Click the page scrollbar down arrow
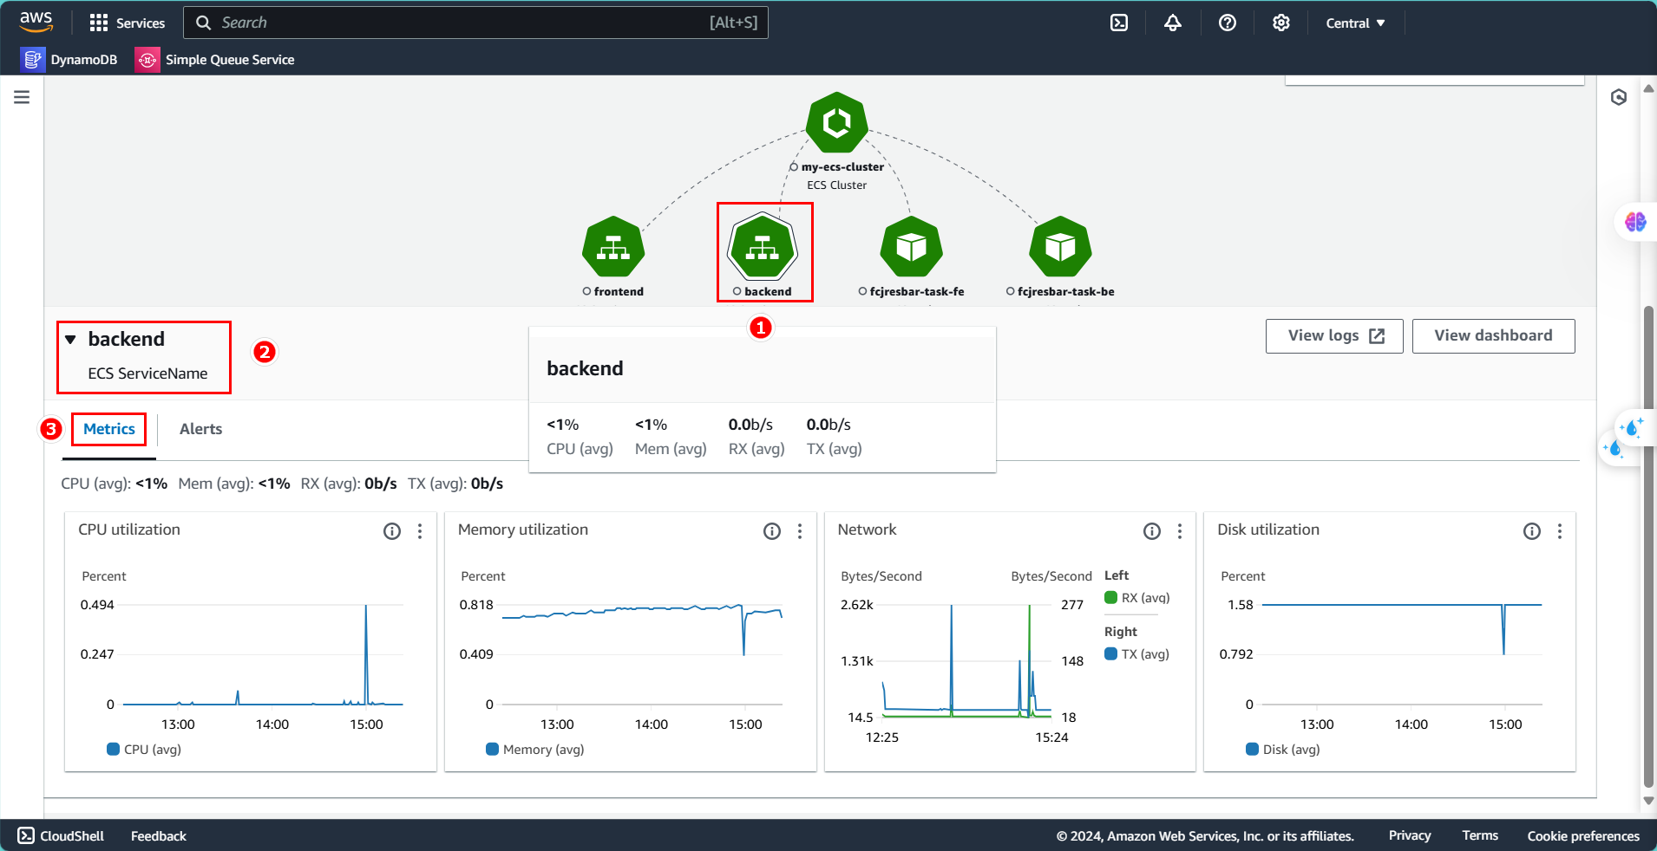The height and width of the screenshot is (851, 1657). click(1648, 801)
